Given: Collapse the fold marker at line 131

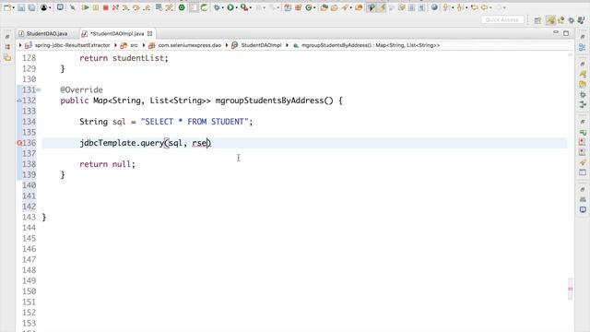Looking at the screenshot, I should 39,90.
